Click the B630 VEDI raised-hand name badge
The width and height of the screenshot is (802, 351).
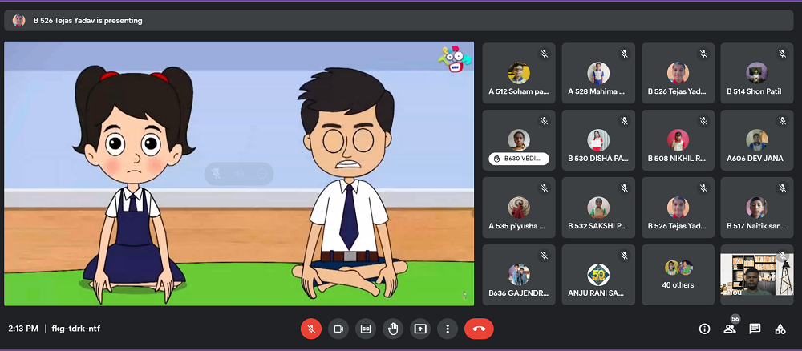point(518,159)
